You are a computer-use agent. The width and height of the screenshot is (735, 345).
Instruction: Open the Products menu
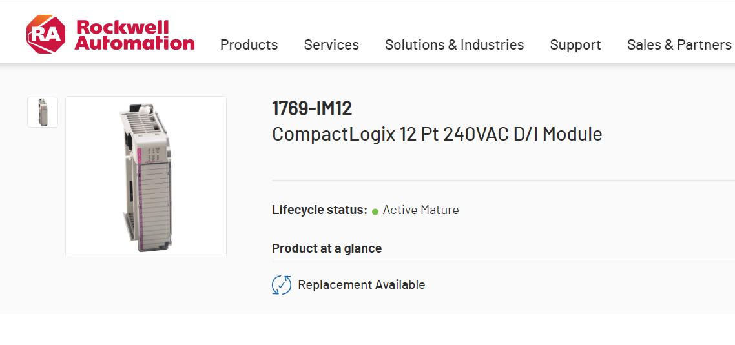click(x=249, y=44)
